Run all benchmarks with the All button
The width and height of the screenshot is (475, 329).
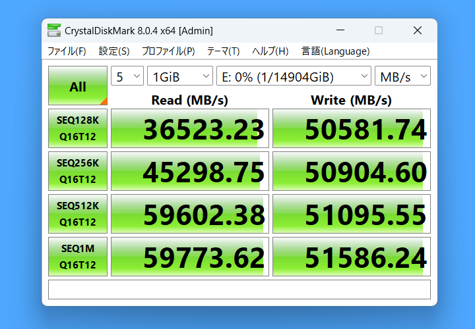tap(78, 86)
